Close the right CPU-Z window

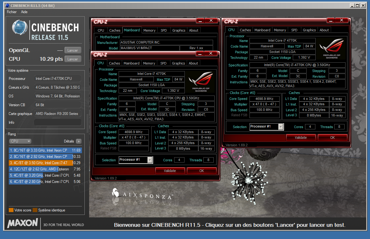pyautogui.click(x=342, y=20)
